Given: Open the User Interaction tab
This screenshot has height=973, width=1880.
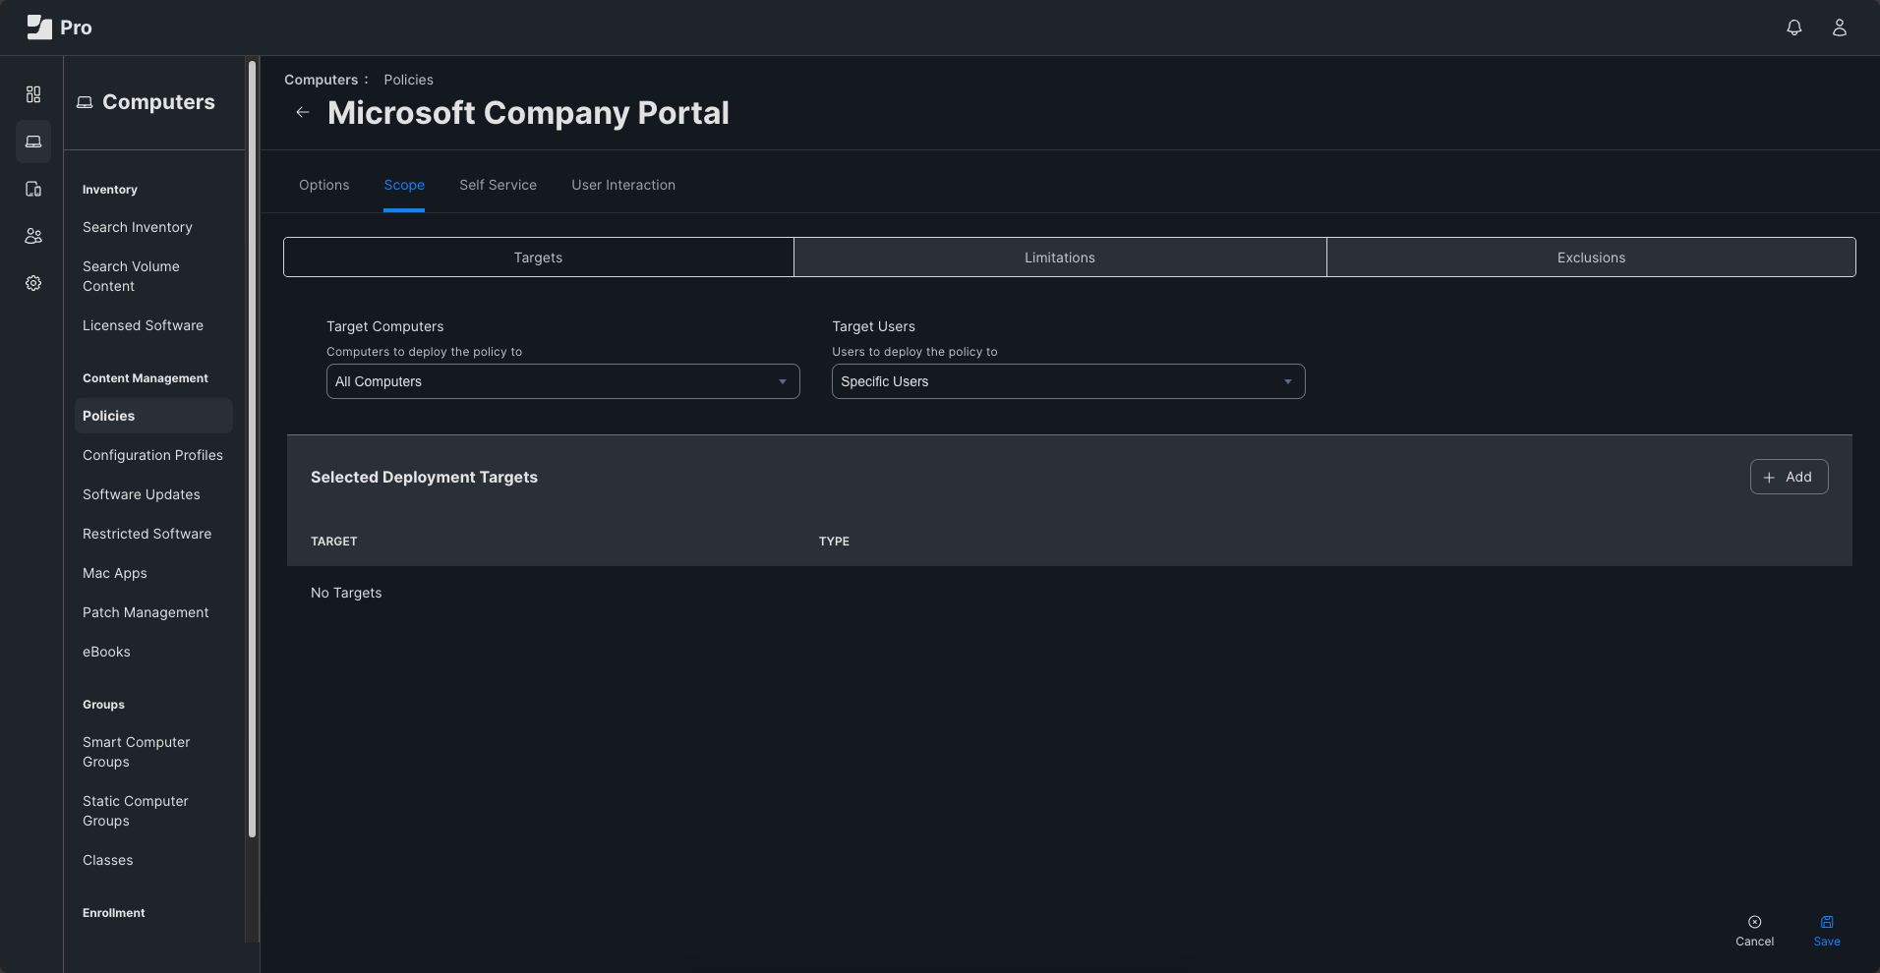Looking at the screenshot, I should pyautogui.click(x=623, y=185).
